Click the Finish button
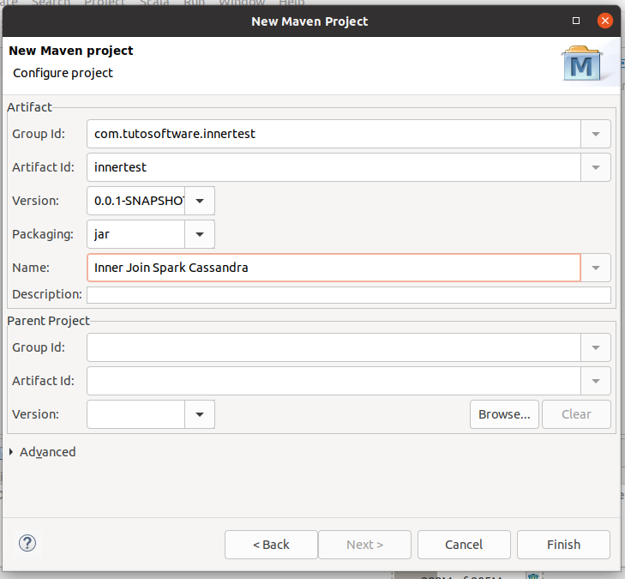 click(x=563, y=545)
